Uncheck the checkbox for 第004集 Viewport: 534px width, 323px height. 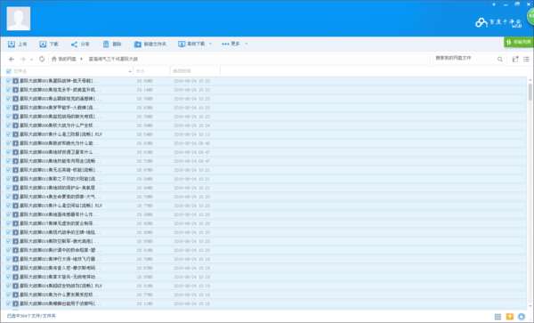click(x=9, y=108)
